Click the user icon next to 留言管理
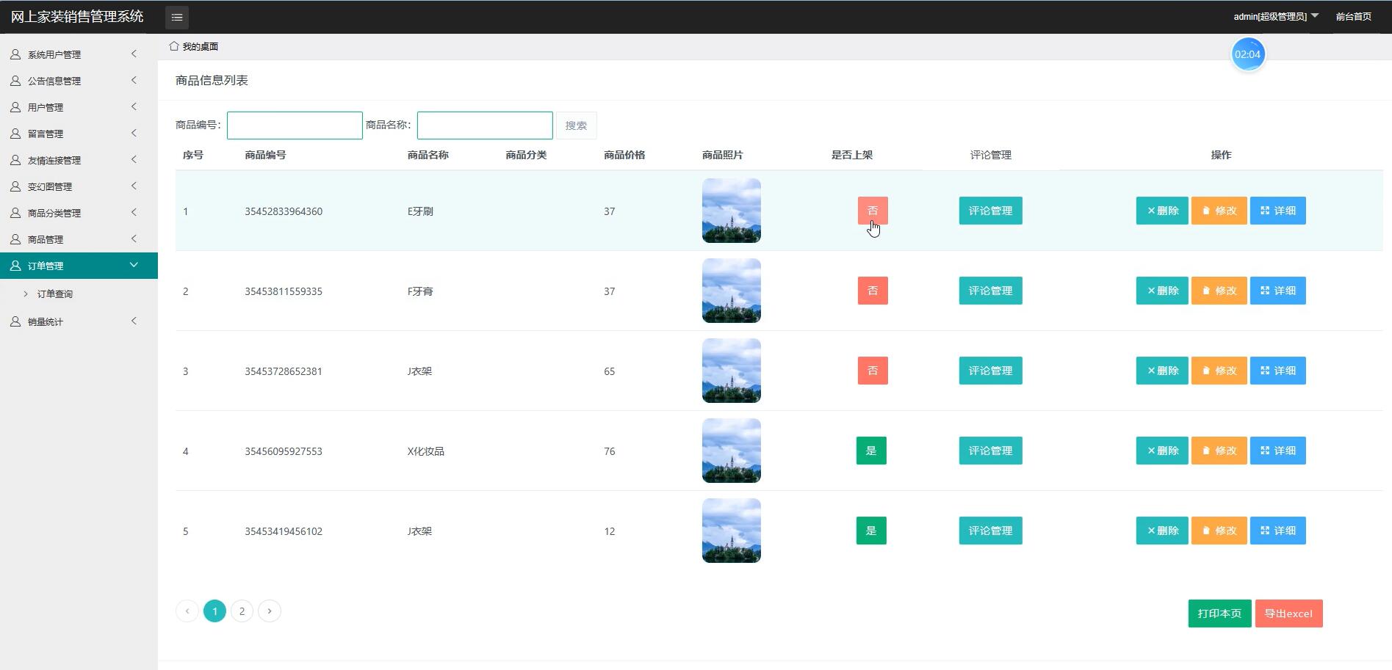 [x=15, y=134]
